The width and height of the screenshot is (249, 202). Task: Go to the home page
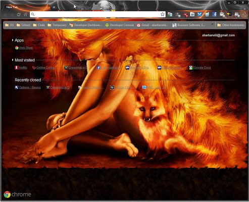pos(26,15)
